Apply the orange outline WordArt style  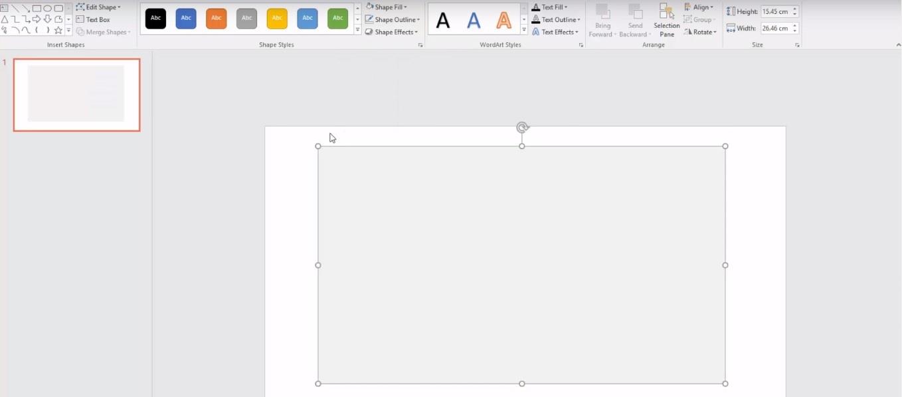[x=504, y=21]
